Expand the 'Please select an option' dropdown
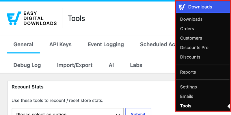231x115 pixels. [x=68, y=112]
